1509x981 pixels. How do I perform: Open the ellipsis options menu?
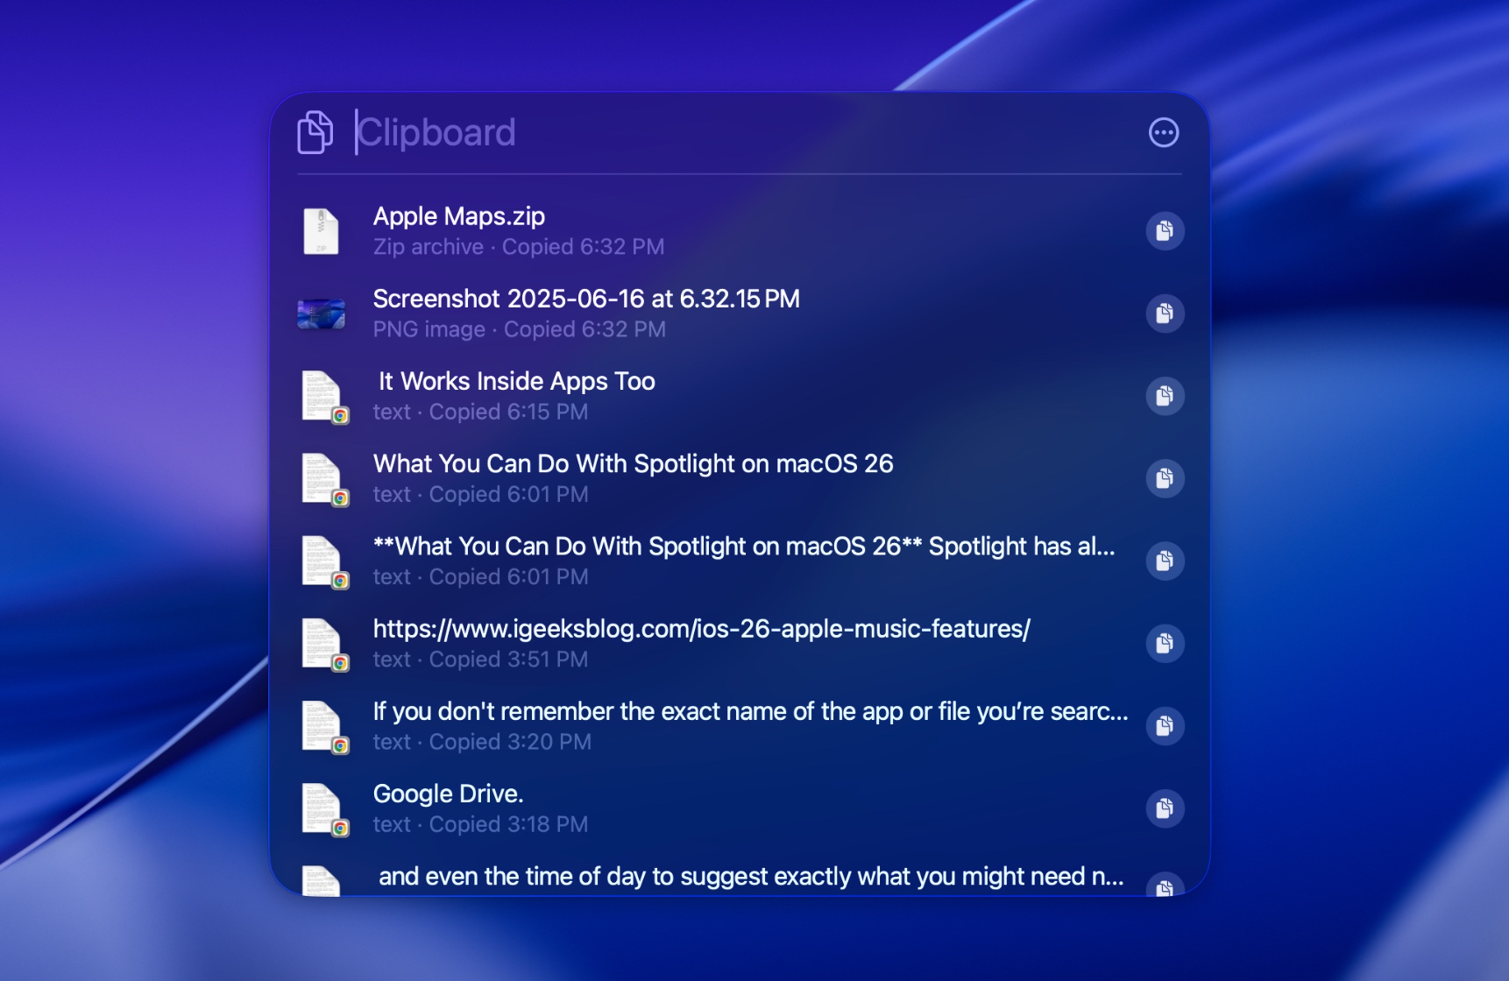pos(1165,132)
